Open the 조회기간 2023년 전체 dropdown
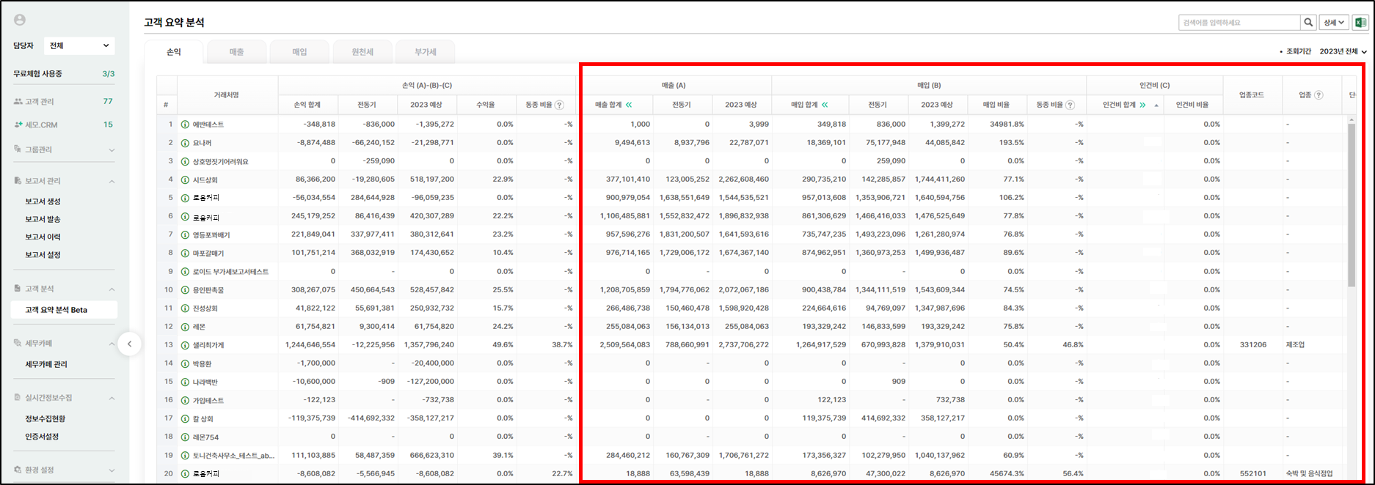1375x485 pixels. click(1343, 51)
